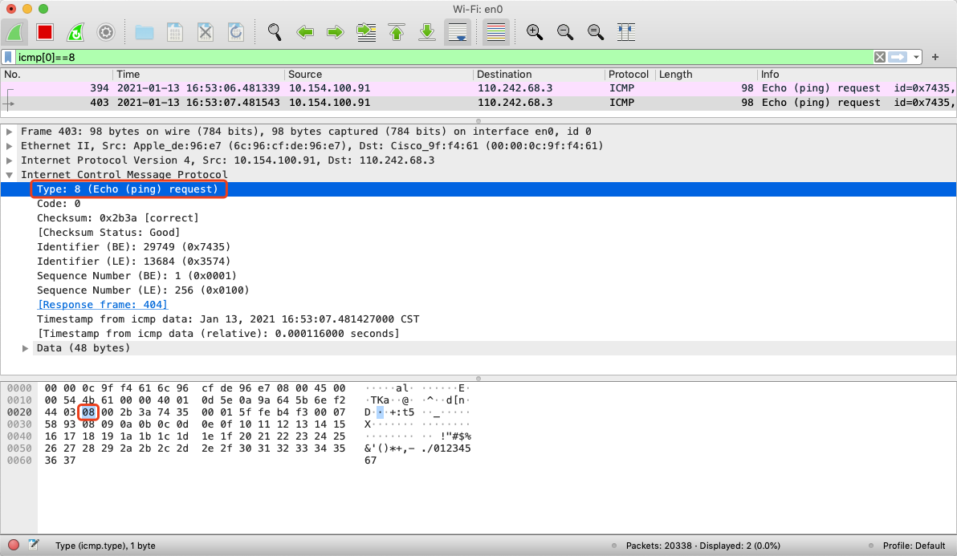Viewport: 957px width, 556px height.
Task: Apply the display filter arrow
Action: pos(898,57)
